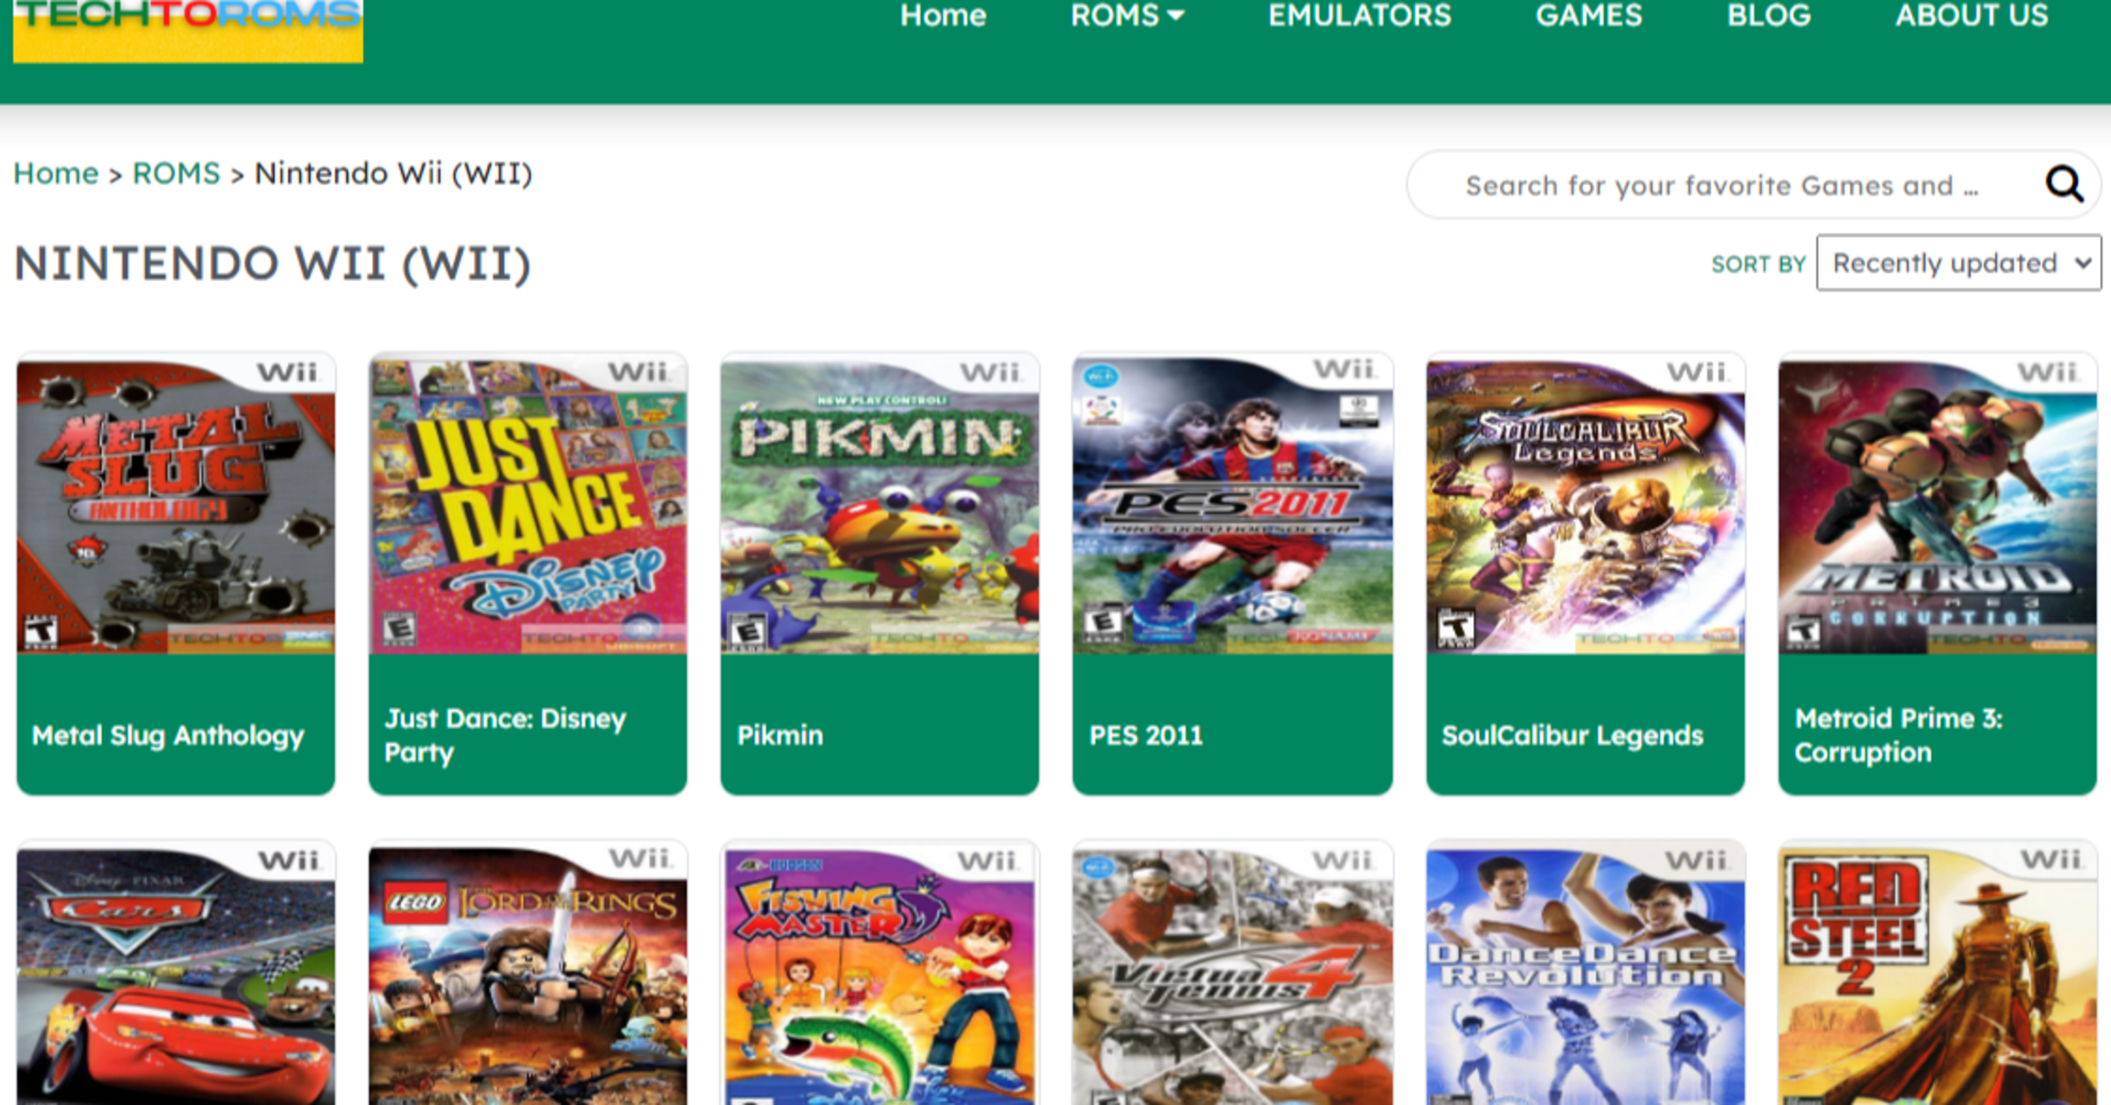Click the Home breadcrumb link
The height and width of the screenshot is (1105, 2111).
coord(55,173)
